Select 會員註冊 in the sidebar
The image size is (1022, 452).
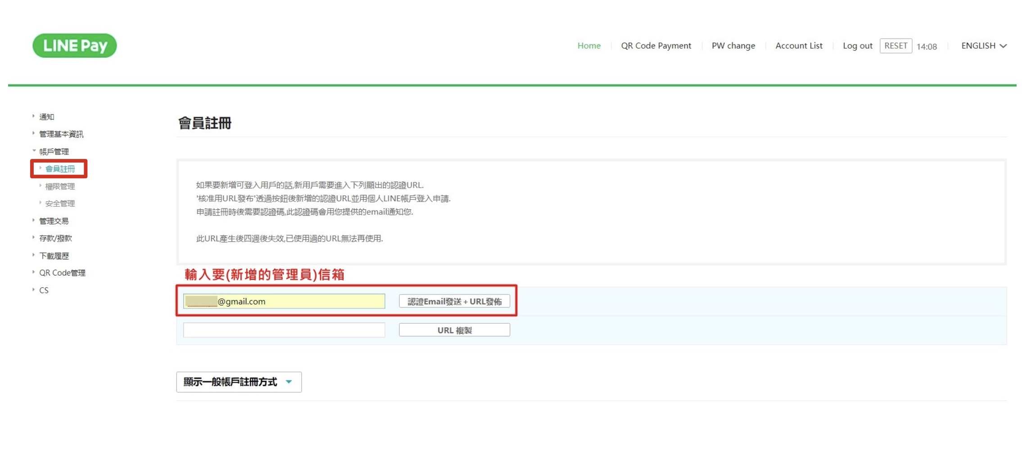(x=60, y=169)
